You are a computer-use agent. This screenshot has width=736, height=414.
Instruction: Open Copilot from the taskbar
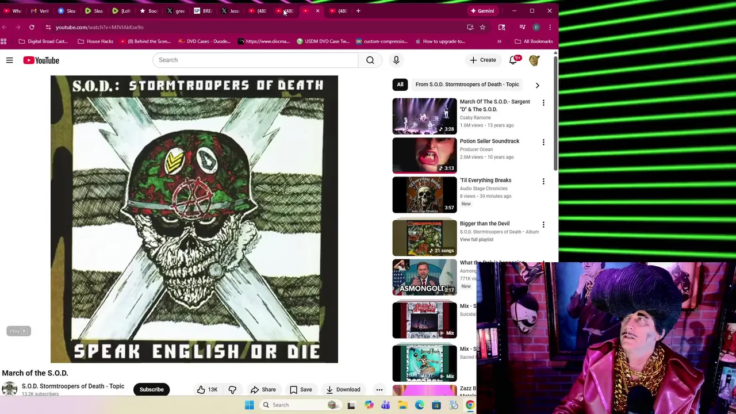tap(369, 405)
